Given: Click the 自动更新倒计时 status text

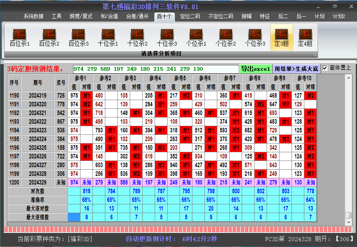Looking at the screenshot, I should (x=171, y=239).
